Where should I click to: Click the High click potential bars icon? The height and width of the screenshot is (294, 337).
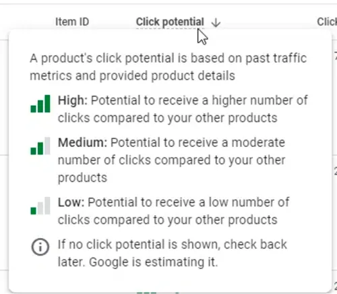click(x=40, y=104)
